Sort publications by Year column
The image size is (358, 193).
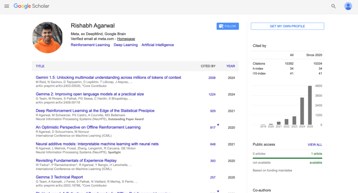click(230, 66)
